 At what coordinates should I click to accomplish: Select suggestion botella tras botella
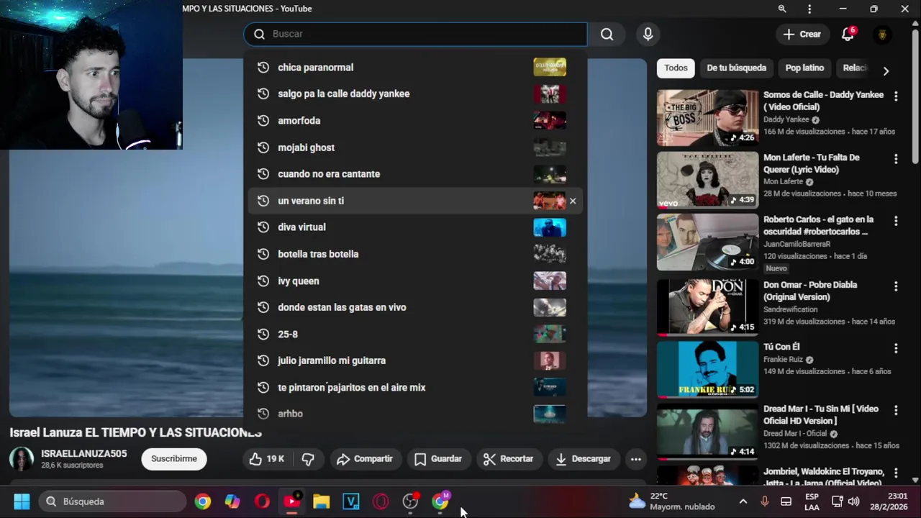click(414, 254)
